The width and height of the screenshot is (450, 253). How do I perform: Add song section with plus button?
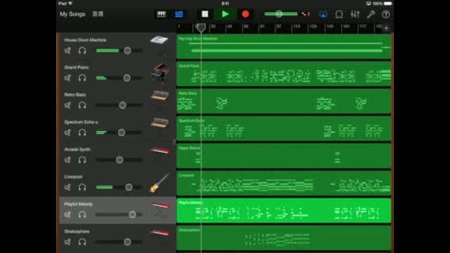click(387, 28)
